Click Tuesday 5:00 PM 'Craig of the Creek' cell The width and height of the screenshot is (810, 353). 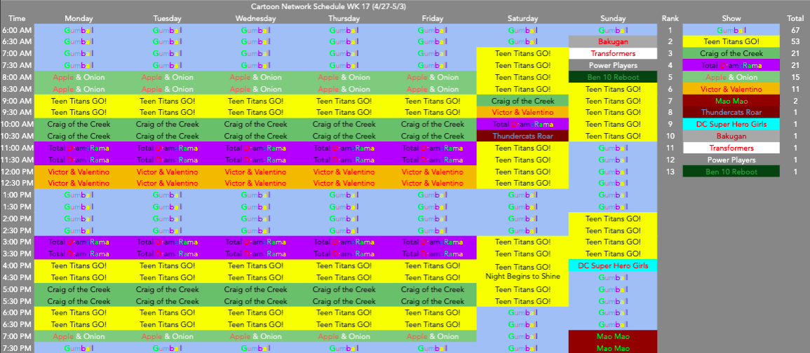tap(167, 289)
